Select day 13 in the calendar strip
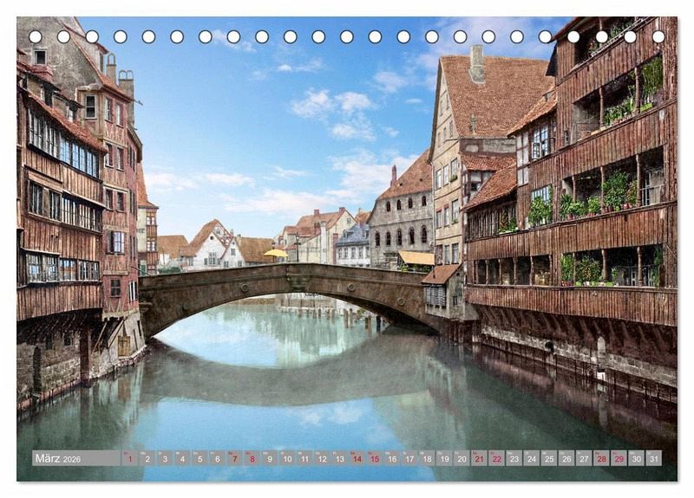Image resolution: width=694 pixels, height=498 pixels. (339, 458)
